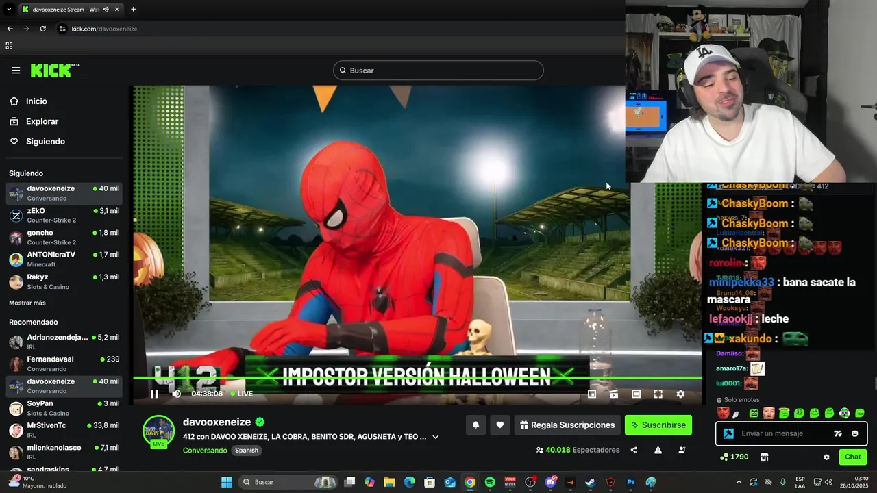Jump to LIVE indicator in player
The image size is (877, 493).
(242, 394)
